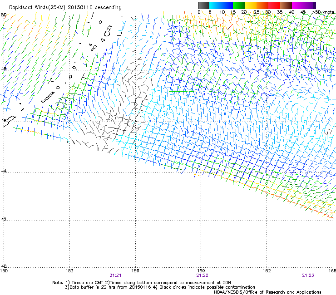
Task: Click the yellow 20-25 knots color segment
Action: [251, 5]
